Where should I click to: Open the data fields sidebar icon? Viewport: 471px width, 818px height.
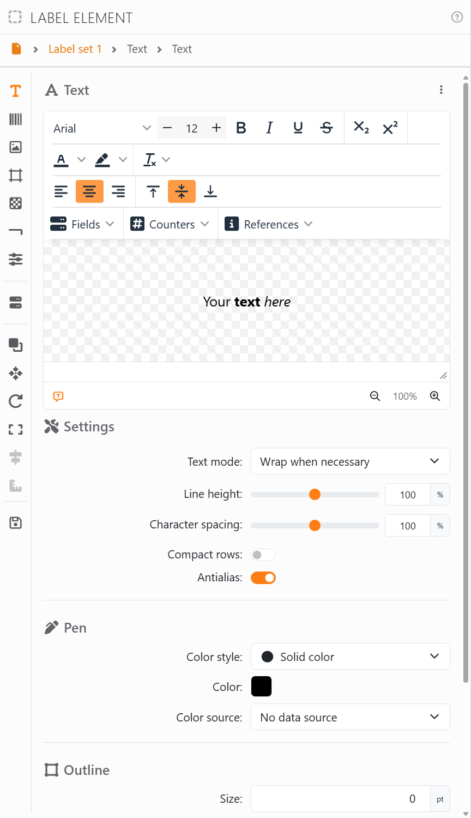pos(15,303)
